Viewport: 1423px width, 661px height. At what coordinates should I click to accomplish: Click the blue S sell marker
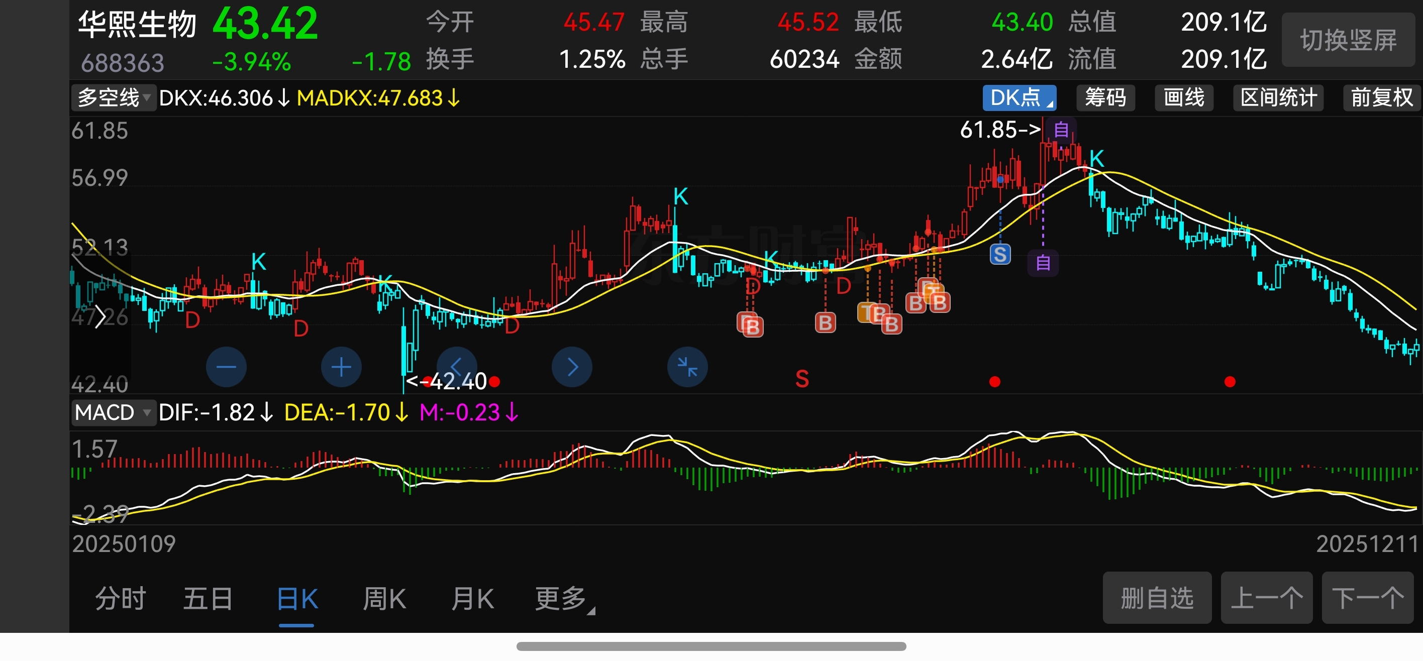tap(999, 255)
